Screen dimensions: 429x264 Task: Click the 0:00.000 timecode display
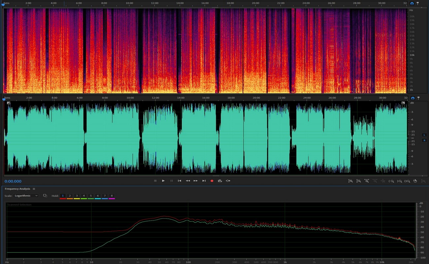[x=13, y=181]
